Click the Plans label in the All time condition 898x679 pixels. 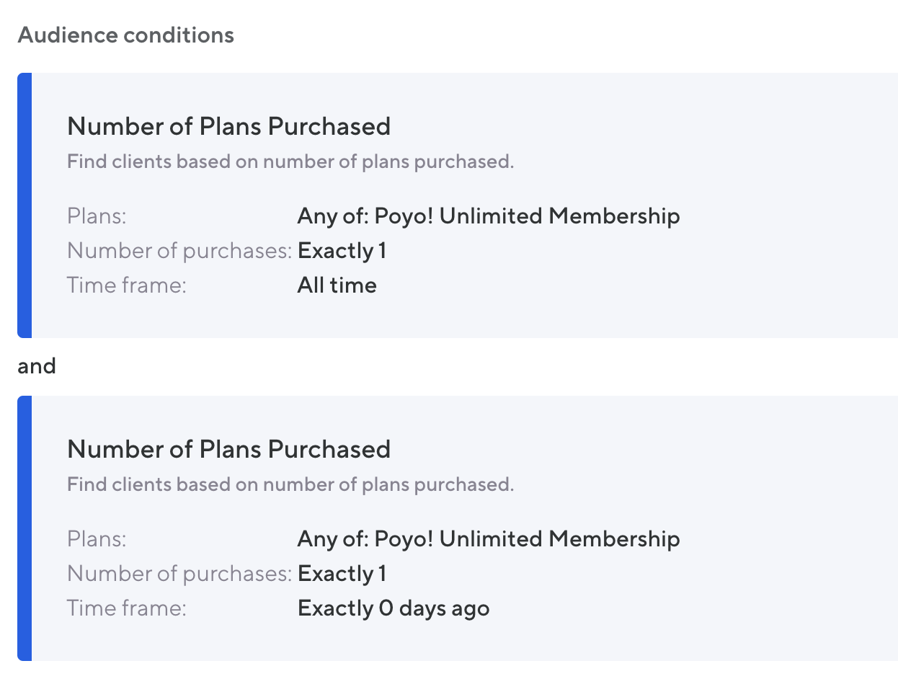tap(97, 216)
